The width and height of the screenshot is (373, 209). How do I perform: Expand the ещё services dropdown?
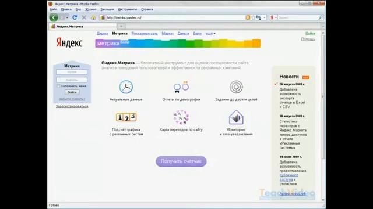(210, 34)
